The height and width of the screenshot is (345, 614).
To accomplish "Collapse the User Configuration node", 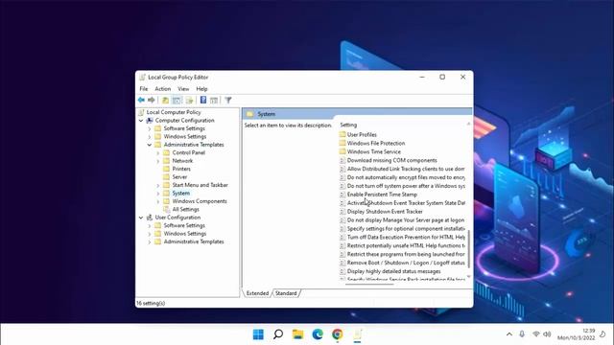I will click(141, 218).
